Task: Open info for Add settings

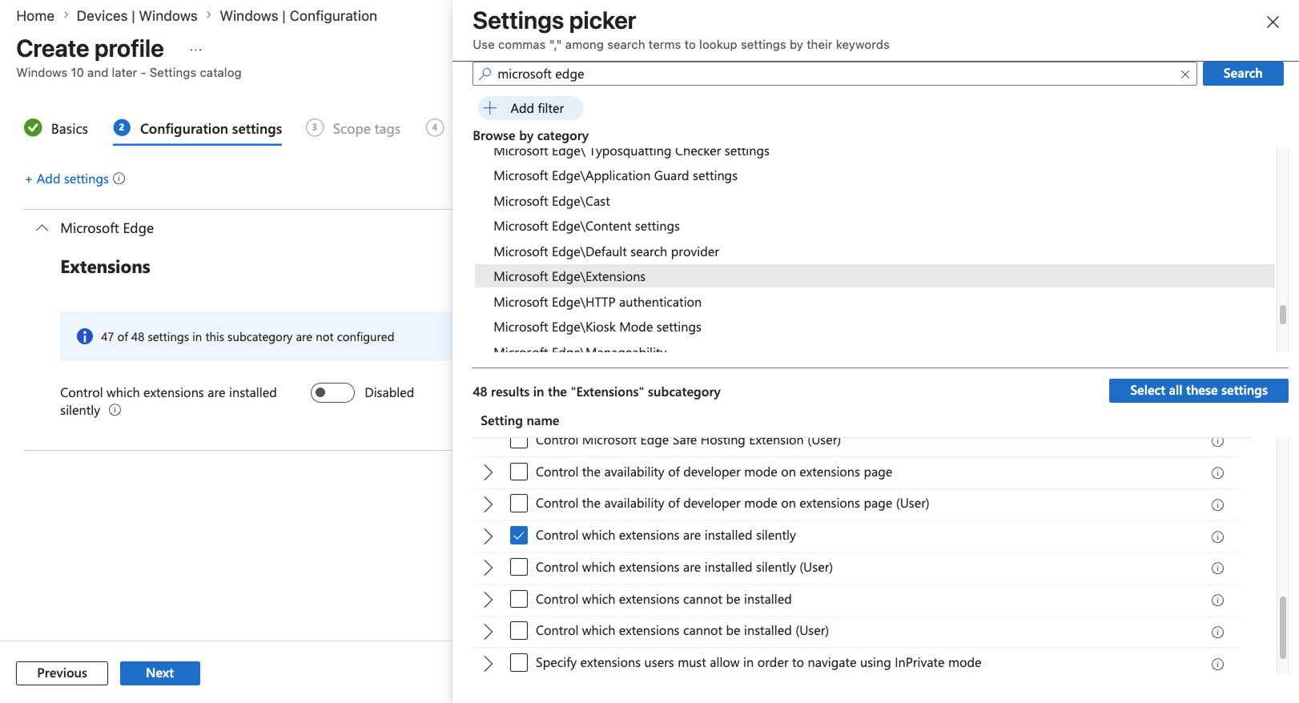Action: (x=119, y=179)
